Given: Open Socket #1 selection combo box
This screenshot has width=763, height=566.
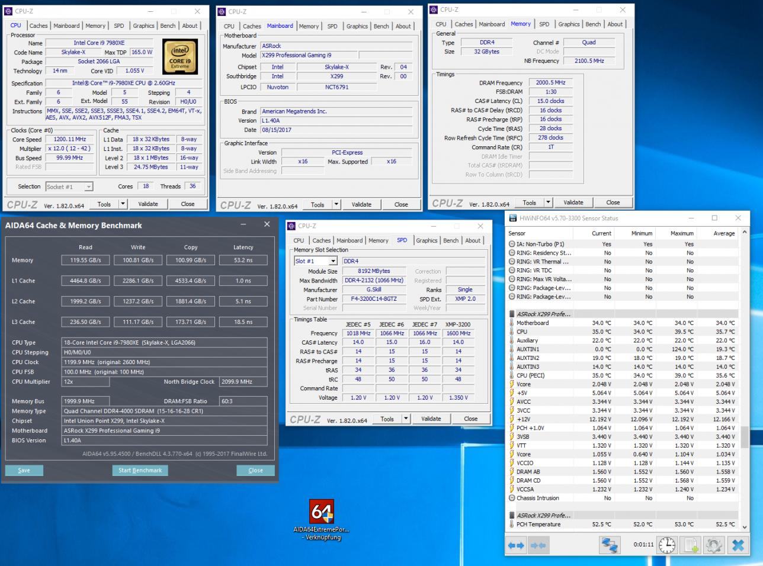Looking at the screenshot, I should [x=69, y=186].
